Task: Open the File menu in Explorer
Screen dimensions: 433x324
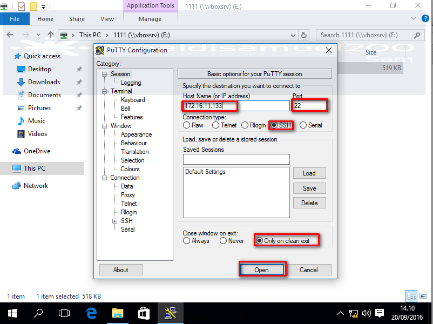Action: (x=15, y=19)
